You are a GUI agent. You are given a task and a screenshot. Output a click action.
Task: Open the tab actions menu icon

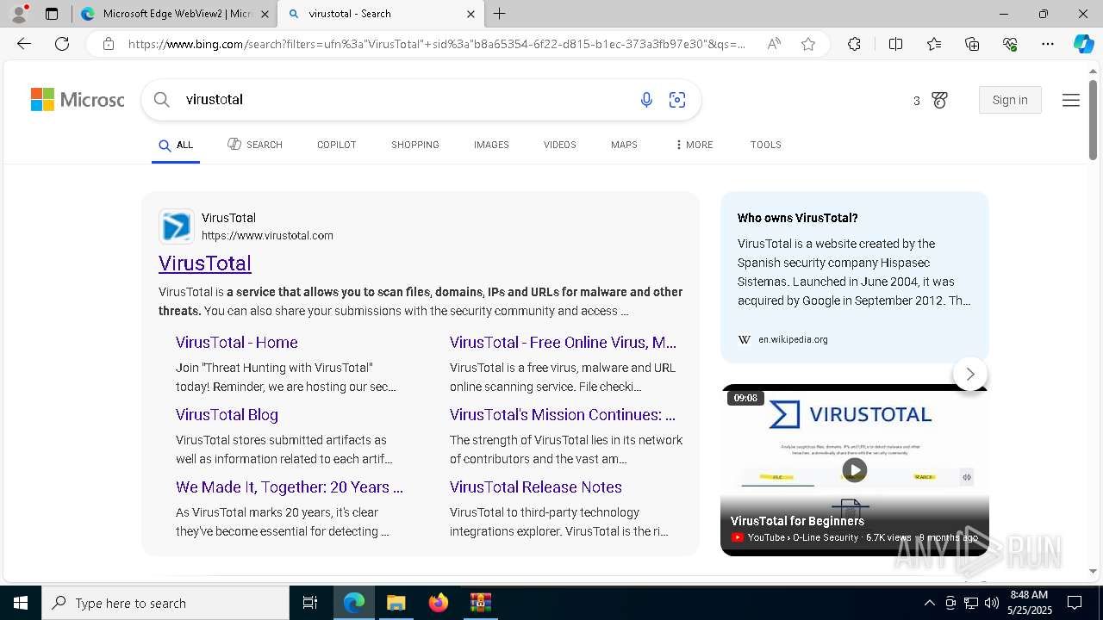[52, 14]
